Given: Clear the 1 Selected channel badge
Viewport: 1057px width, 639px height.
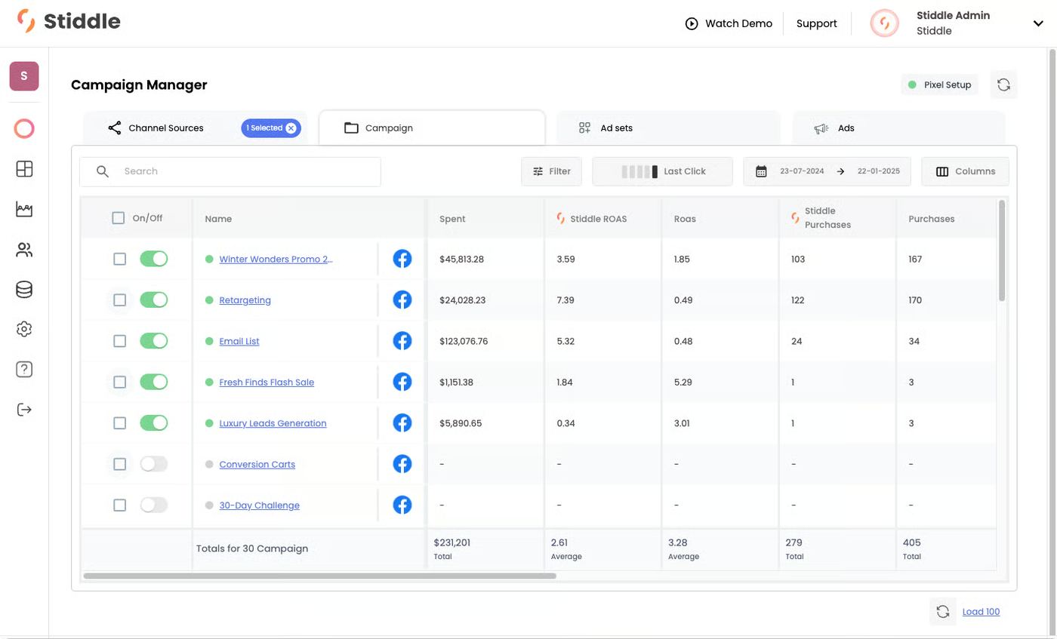Looking at the screenshot, I should [291, 128].
